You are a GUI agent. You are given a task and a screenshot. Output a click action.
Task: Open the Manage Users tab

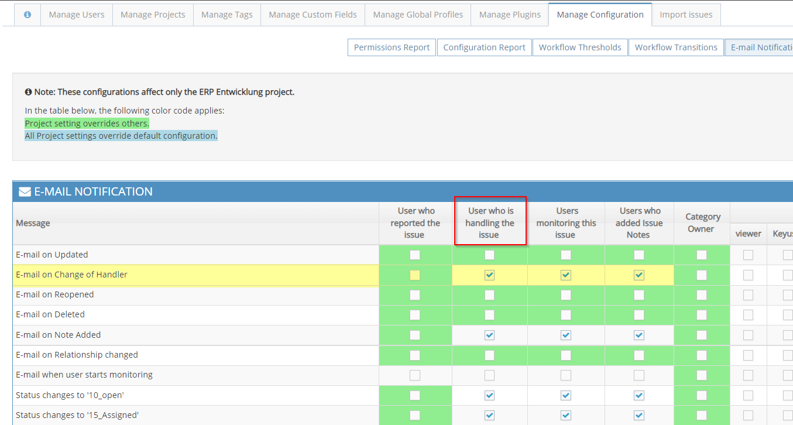pyautogui.click(x=77, y=15)
